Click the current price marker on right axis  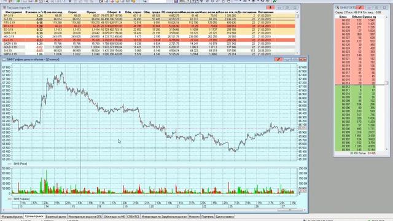click(302, 128)
